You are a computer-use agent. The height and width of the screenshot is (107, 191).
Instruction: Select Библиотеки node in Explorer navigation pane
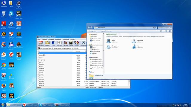pos(94,45)
